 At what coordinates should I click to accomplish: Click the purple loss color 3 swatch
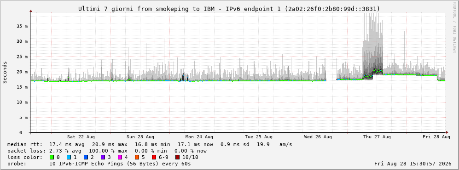coord(103,157)
